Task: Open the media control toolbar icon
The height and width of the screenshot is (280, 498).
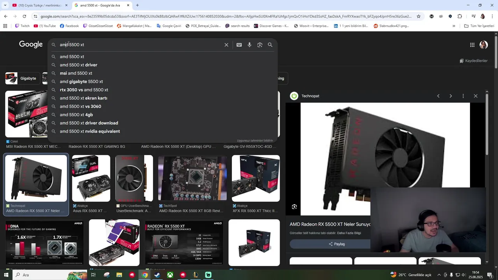Action: pos(473,16)
